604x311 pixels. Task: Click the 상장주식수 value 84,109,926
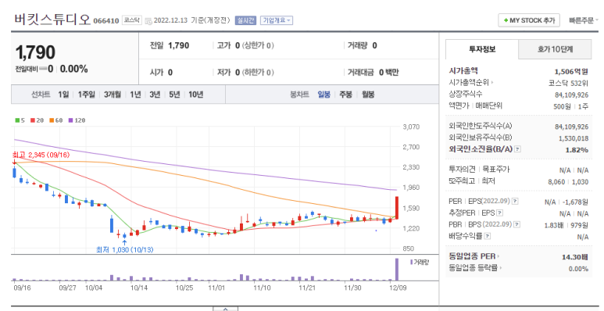point(572,95)
